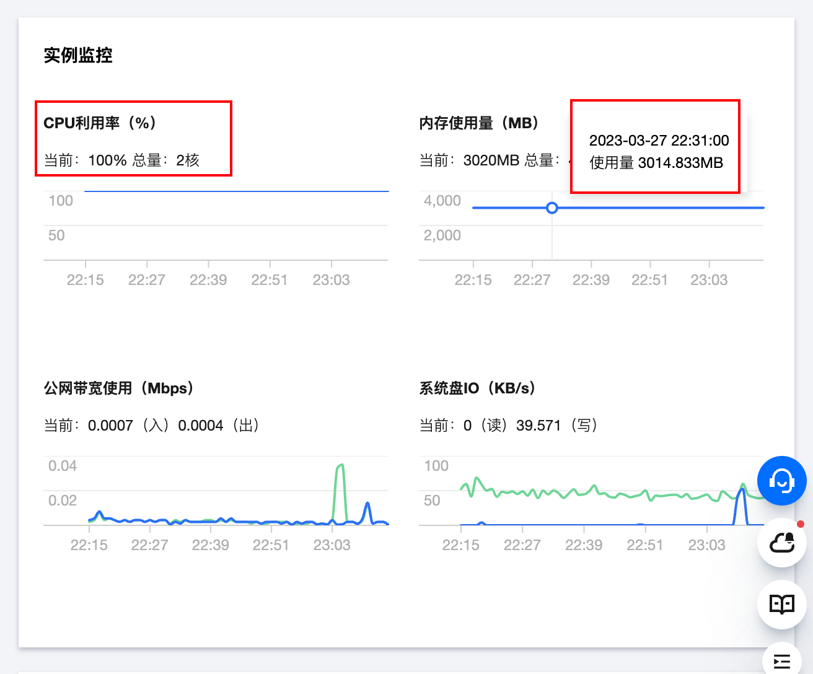Select the 实例监控 section heading
Viewport: 813px width, 674px height.
coord(78,55)
